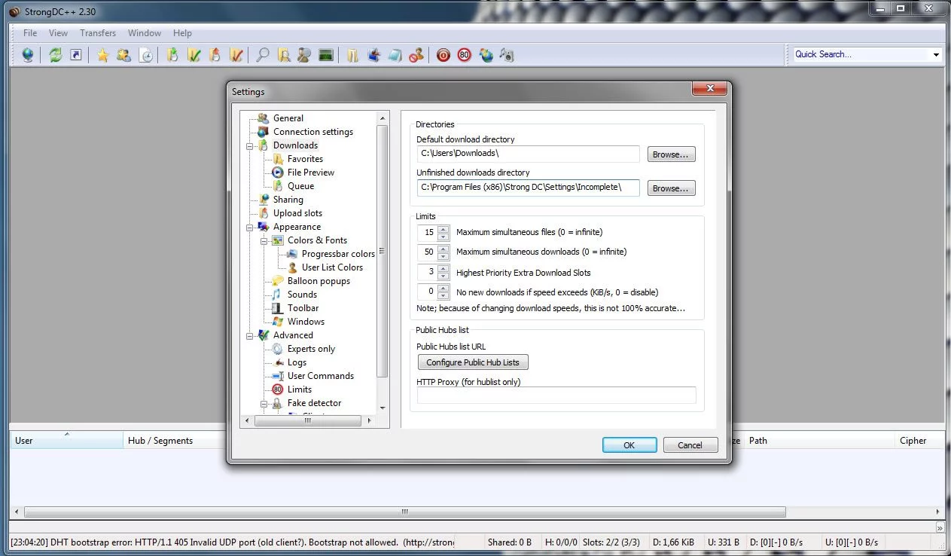
Task: Click the transfer list horizontal scrollbar
Action: coord(404,512)
